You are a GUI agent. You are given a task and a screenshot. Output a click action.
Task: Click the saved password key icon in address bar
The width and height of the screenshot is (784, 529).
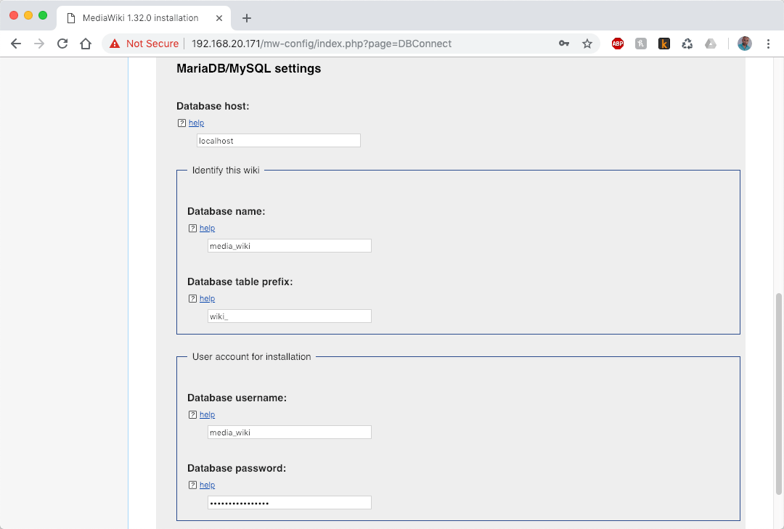[564, 44]
